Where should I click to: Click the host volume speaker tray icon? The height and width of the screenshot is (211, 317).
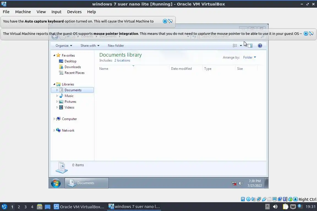(275, 207)
